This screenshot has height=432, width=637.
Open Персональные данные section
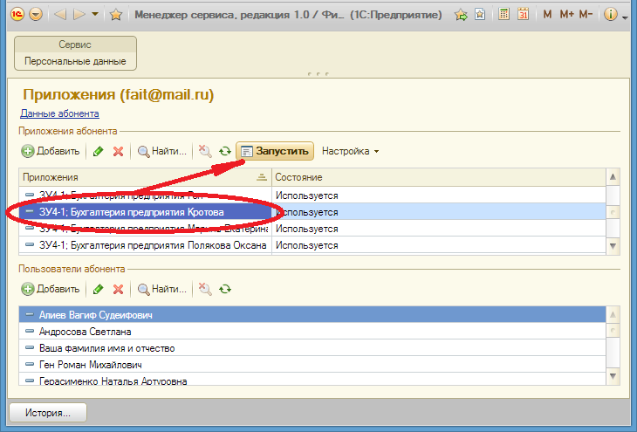[75, 61]
